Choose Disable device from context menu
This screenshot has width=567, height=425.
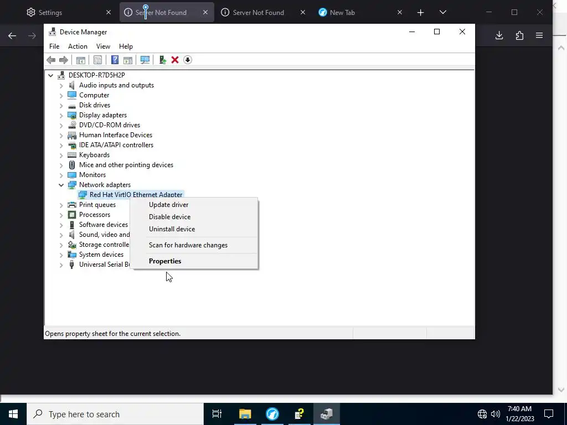click(194, 217)
